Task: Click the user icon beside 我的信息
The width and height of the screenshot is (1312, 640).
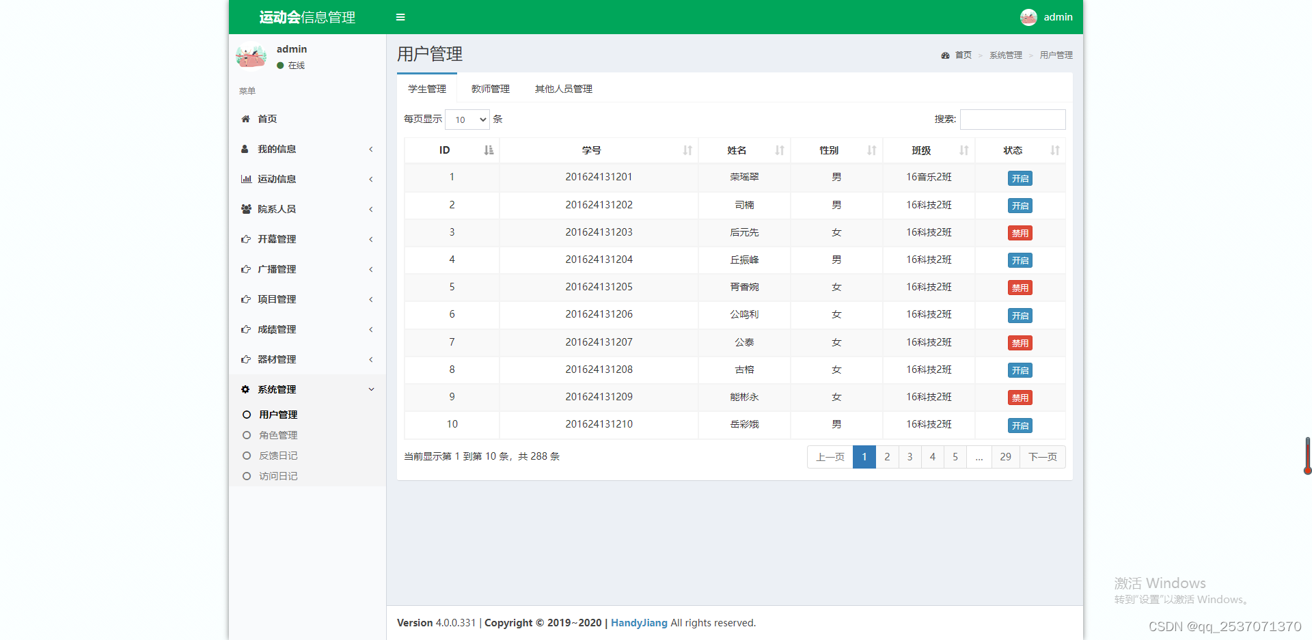Action: (245, 149)
